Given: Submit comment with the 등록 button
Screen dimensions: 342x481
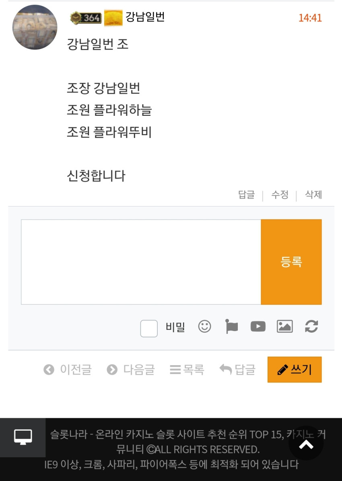Looking at the screenshot, I should [291, 262].
